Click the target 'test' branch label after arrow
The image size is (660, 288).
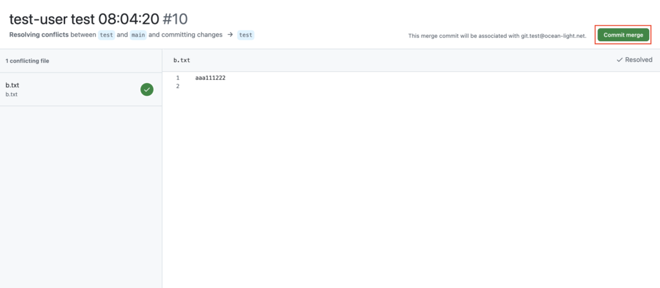coord(246,35)
